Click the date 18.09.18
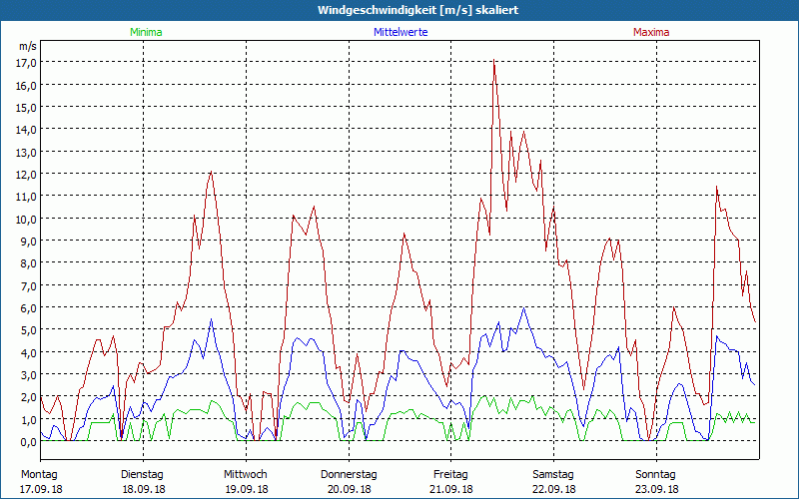The image size is (799, 499). click(144, 489)
